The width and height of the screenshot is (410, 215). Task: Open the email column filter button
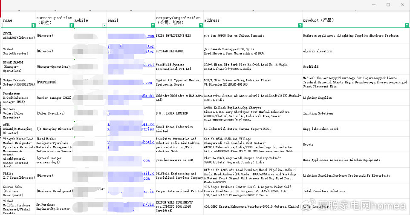(153, 26)
